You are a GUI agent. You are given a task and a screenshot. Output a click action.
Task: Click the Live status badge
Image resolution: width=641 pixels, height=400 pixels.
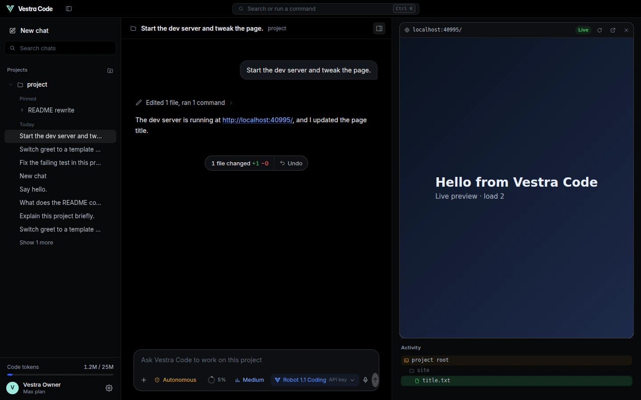point(583,30)
